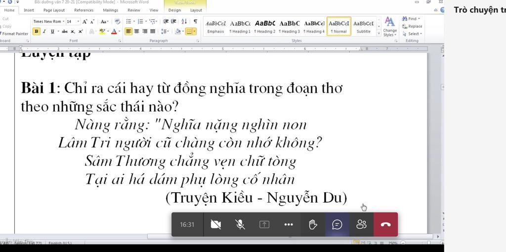Start a bulleted list
Viewport: 506px width, 252px height.
pos(128,22)
